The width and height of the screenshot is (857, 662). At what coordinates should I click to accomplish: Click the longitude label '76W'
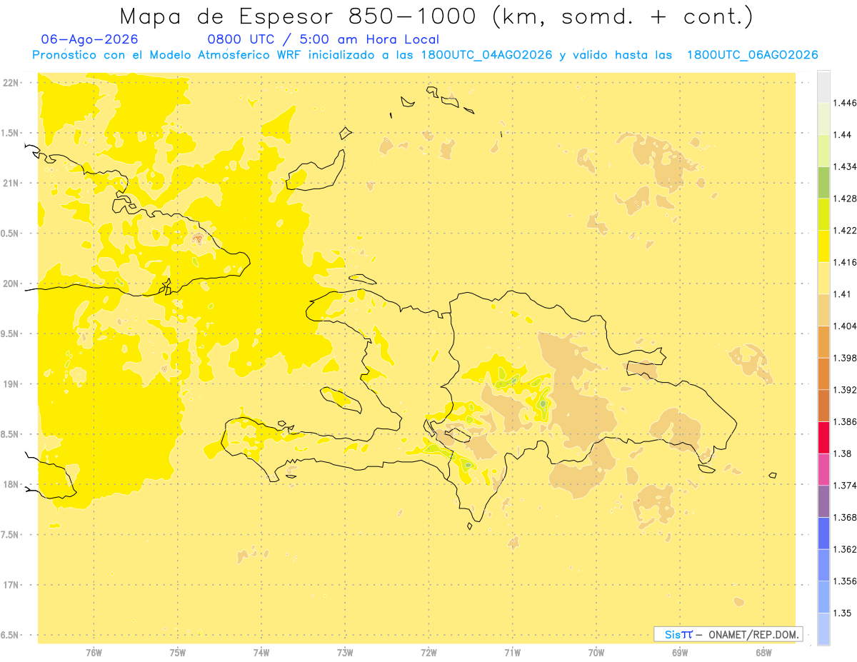pyautogui.click(x=94, y=653)
